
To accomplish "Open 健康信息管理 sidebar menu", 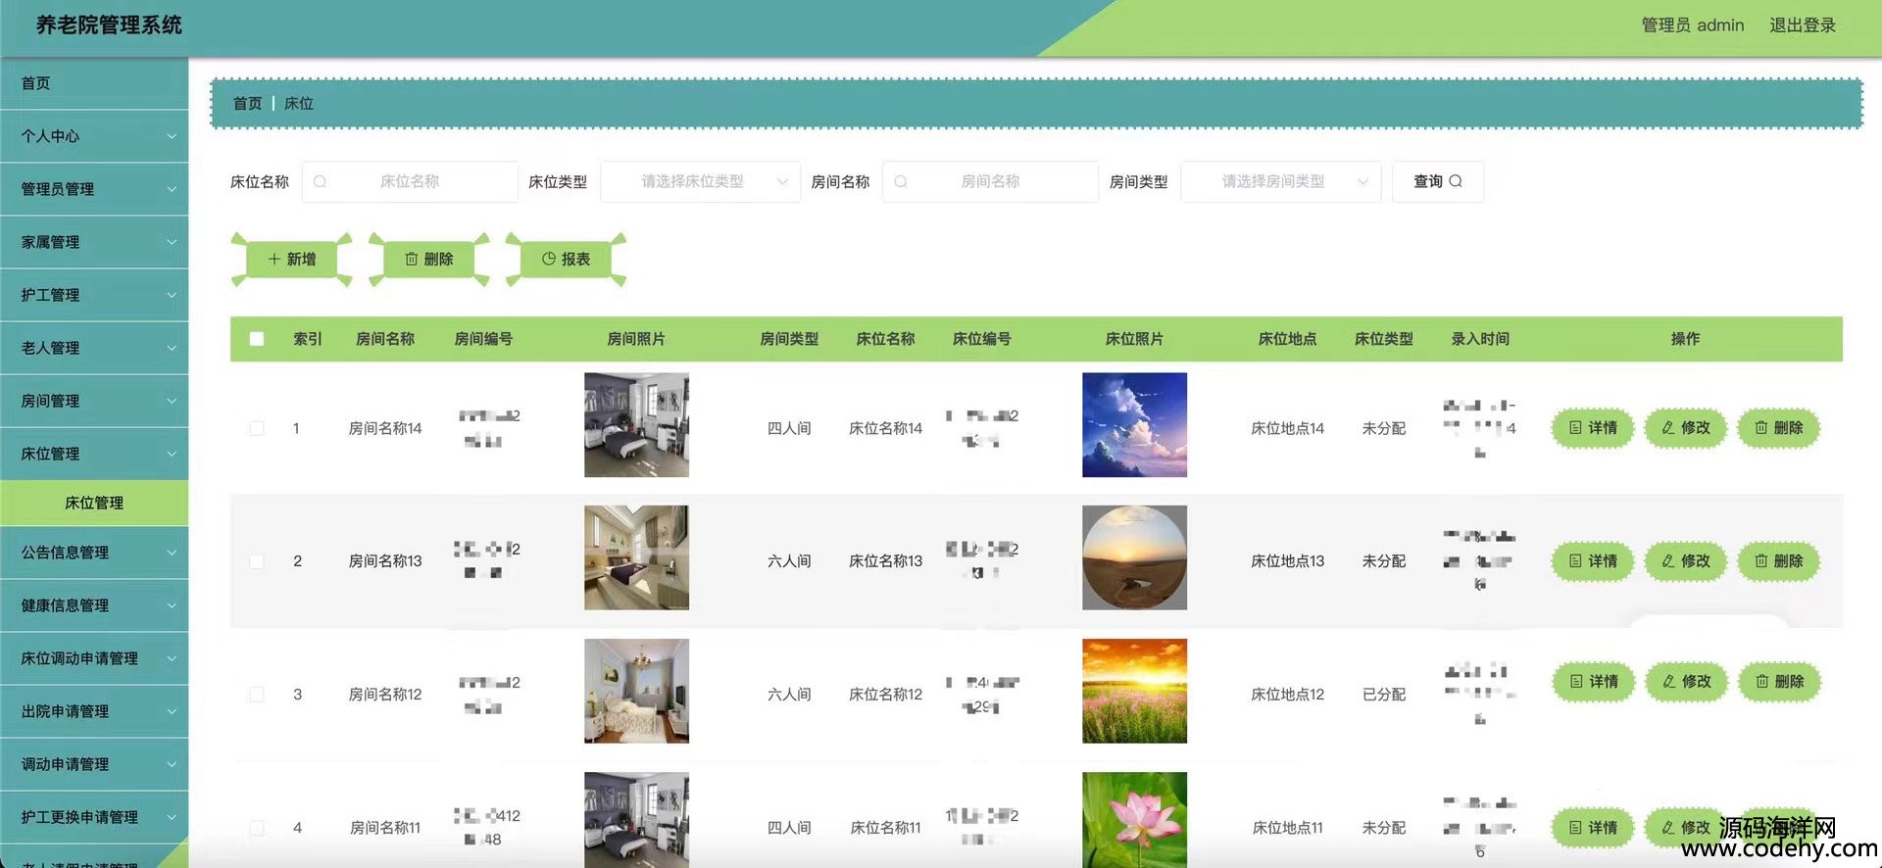I will pyautogui.click(x=94, y=605).
